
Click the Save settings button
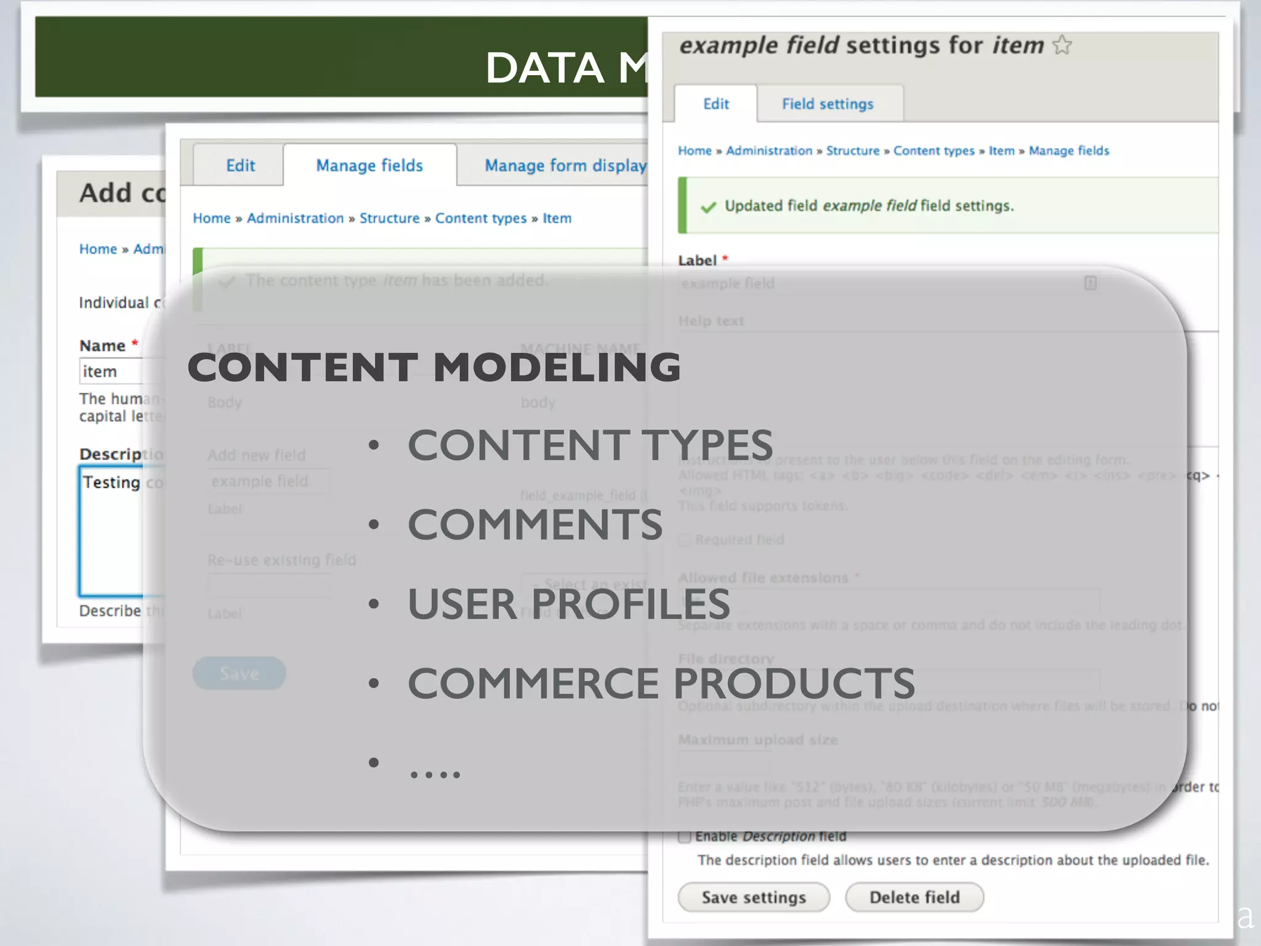click(x=754, y=897)
